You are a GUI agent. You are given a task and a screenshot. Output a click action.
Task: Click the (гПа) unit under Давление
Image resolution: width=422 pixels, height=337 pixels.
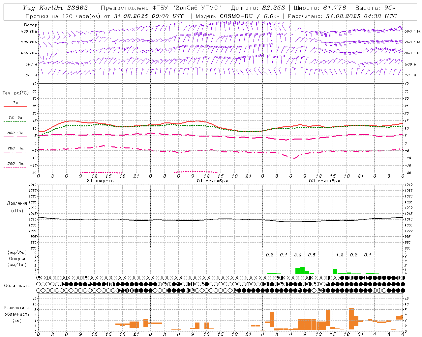(17, 211)
